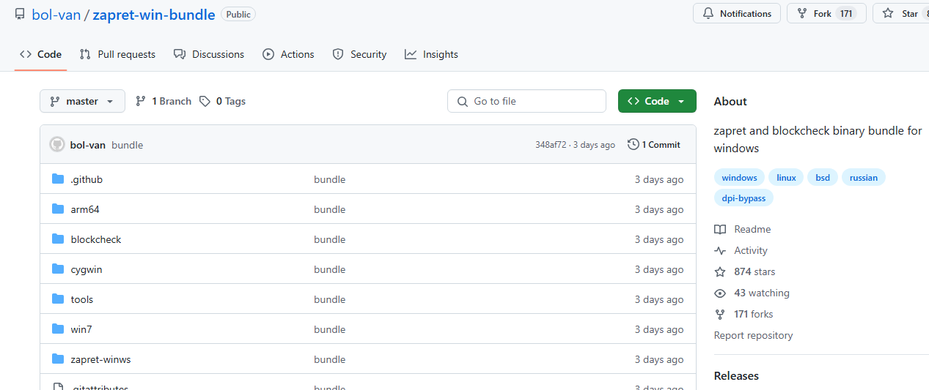The width and height of the screenshot is (929, 390).
Task: Open bundle commit message in cygwin row
Action: [329, 269]
